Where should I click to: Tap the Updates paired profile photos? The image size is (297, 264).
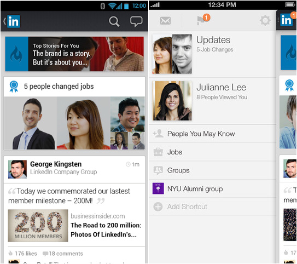click(172, 54)
